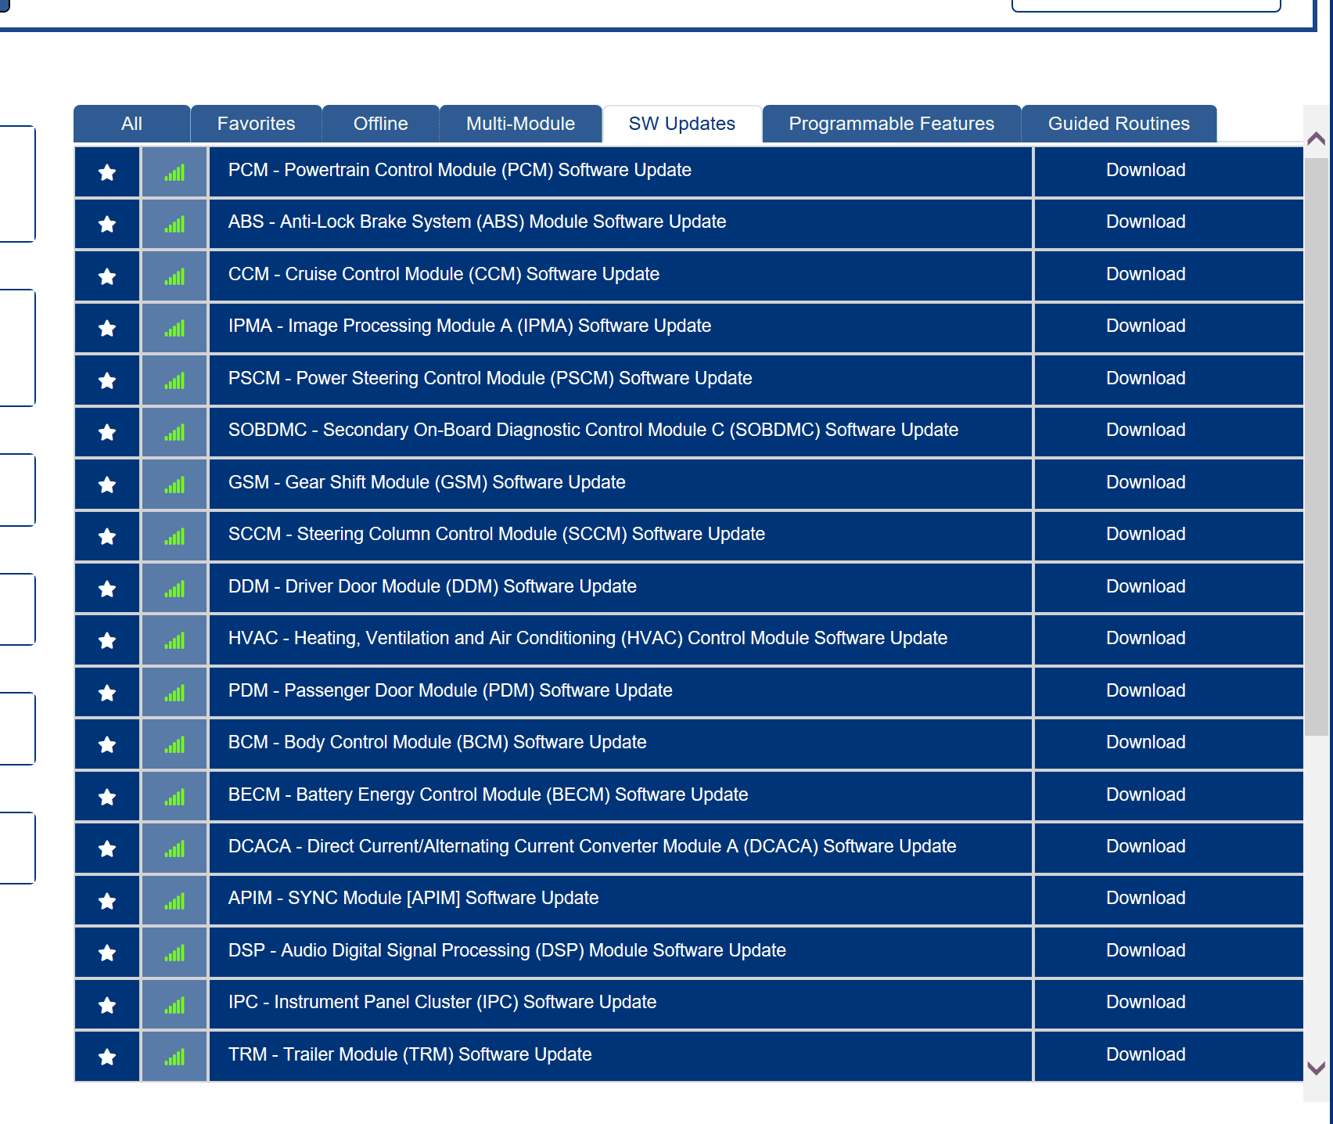Viewport: 1333px width, 1124px height.
Task: Click star icon for BCM Body Control Module
Action: 107,744
